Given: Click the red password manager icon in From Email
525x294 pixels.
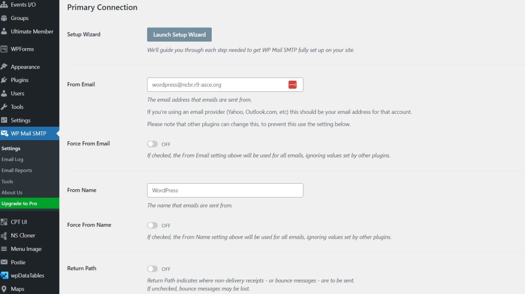Looking at the screenshot, I should tap(292, 85).
